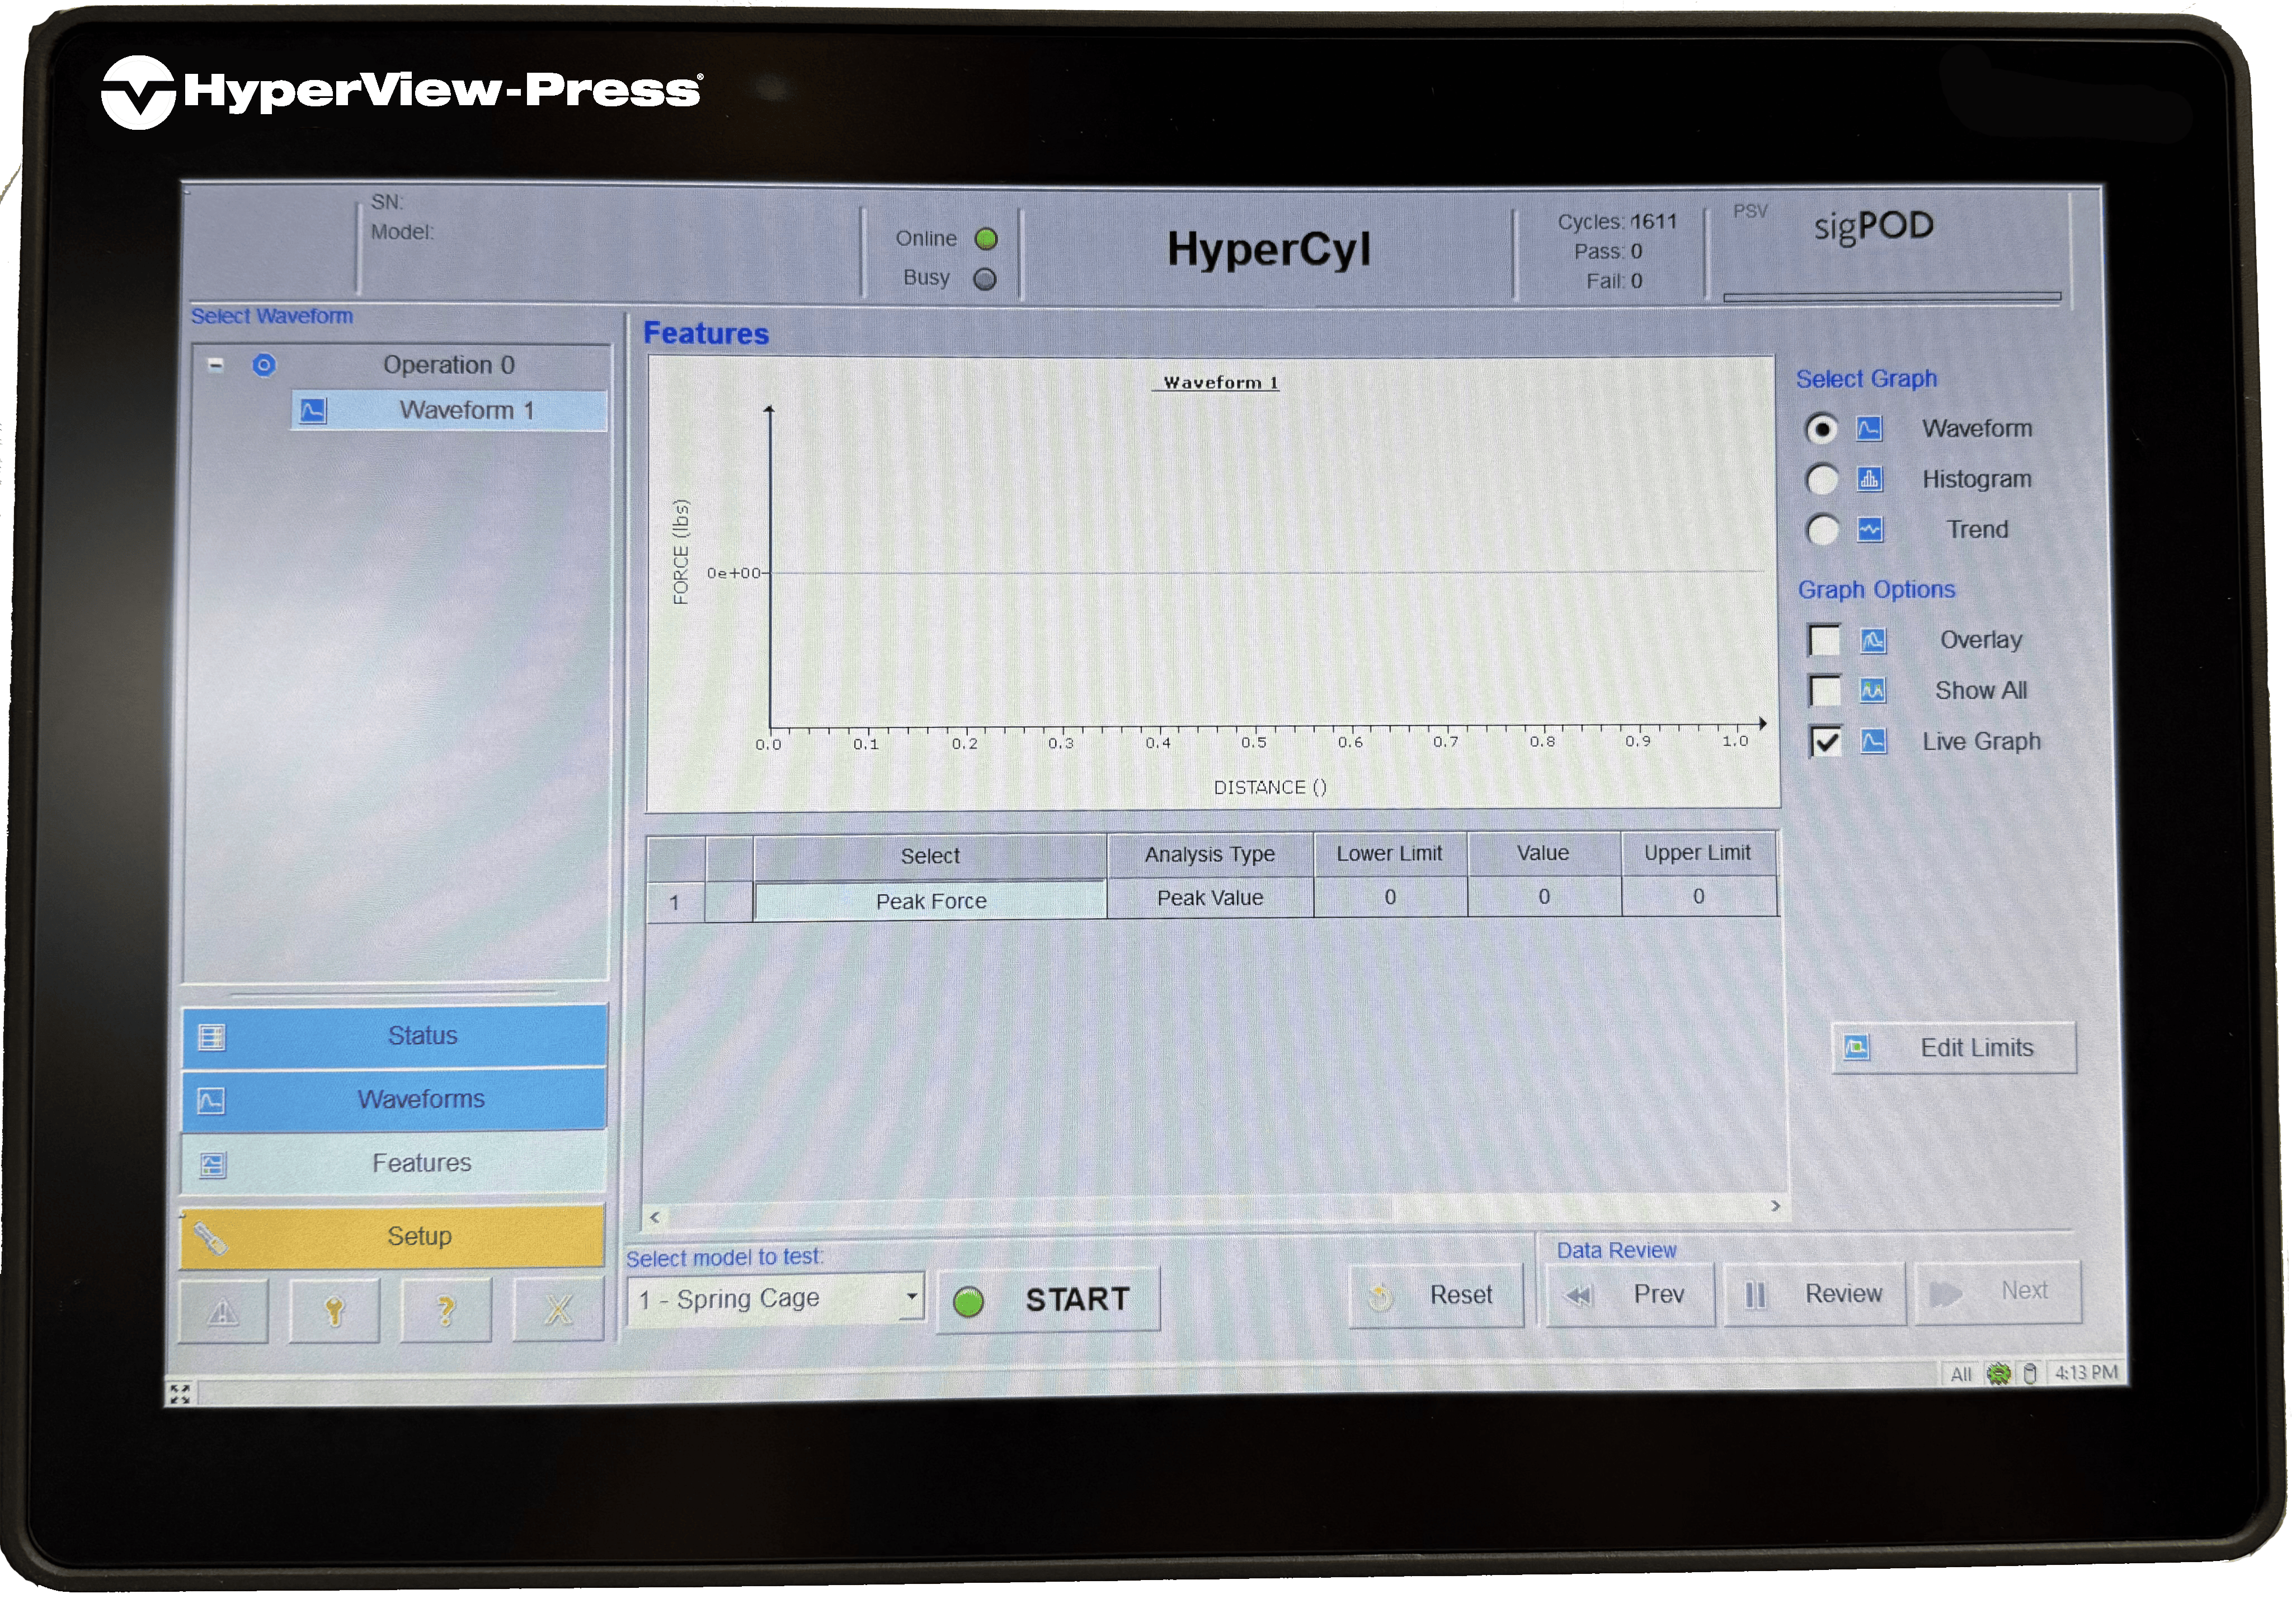Click the Value column header

[x=1544, y=854]
